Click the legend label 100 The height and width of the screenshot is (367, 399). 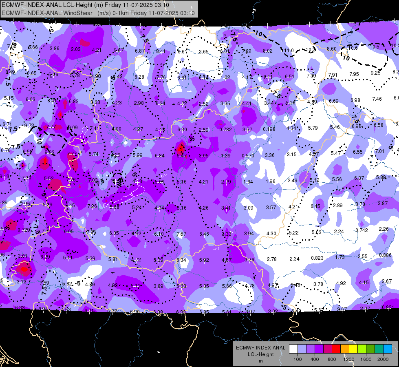[298, 359]
